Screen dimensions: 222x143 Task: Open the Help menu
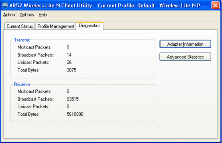coord(43,15)
